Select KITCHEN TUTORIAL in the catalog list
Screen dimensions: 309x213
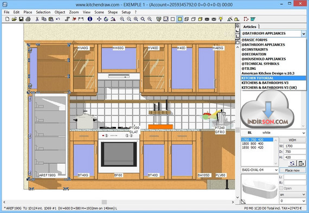(273, 78)
